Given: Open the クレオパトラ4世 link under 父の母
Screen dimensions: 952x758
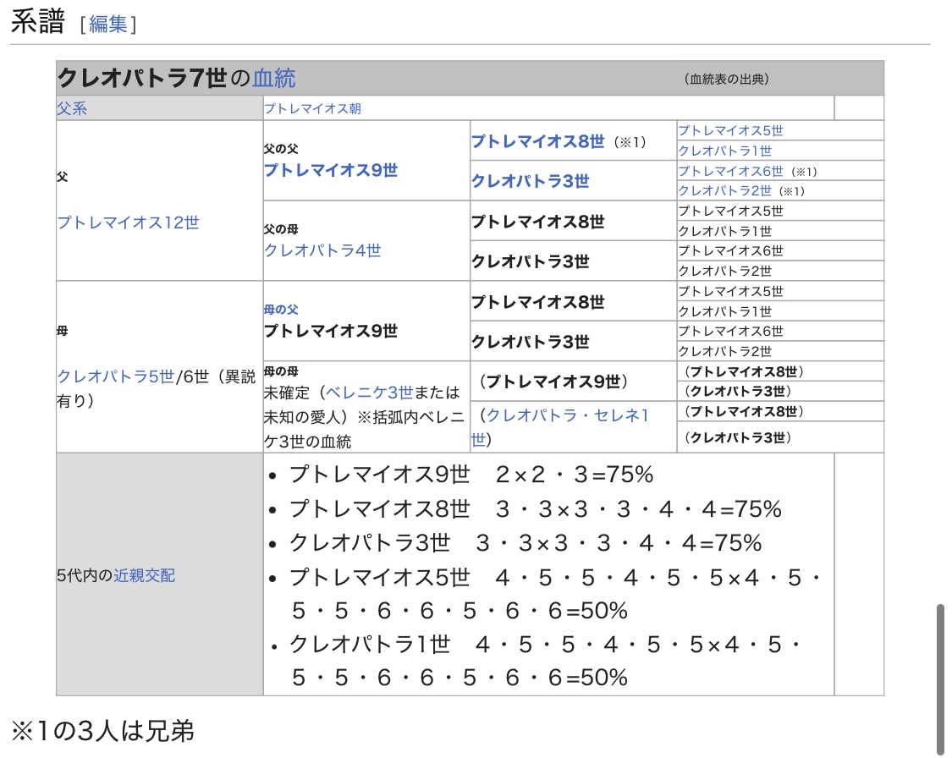Looking at the screenshot, I should (322, 250).
